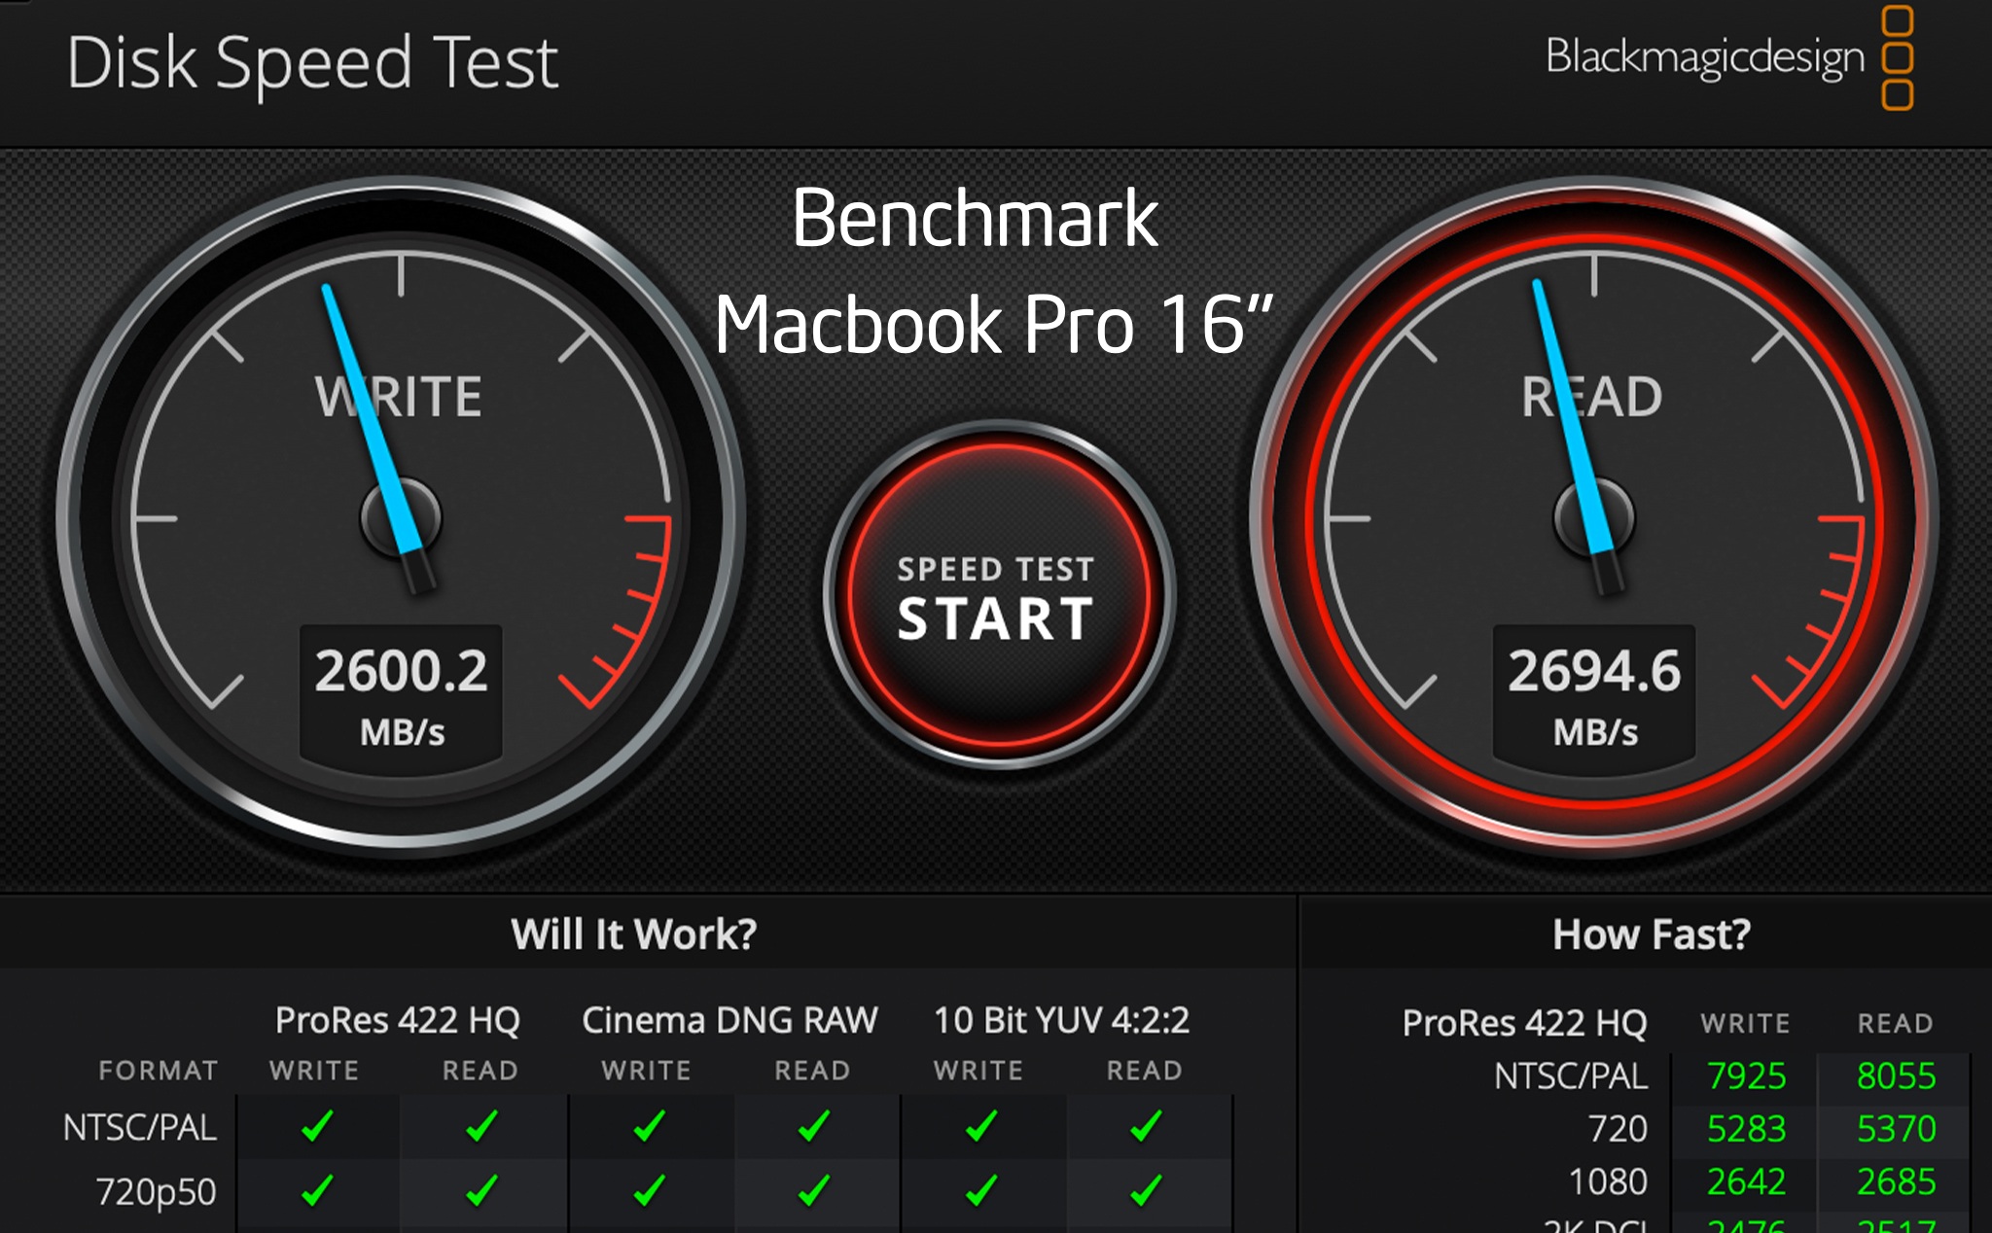
Task: Click the 2642 write value for 1080
Action: tap(1746, 1181)
